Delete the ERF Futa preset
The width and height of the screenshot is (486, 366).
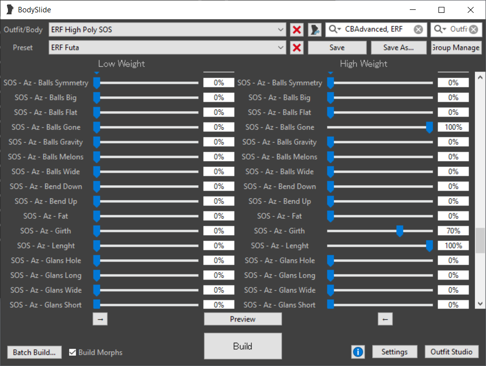point(297,47)
